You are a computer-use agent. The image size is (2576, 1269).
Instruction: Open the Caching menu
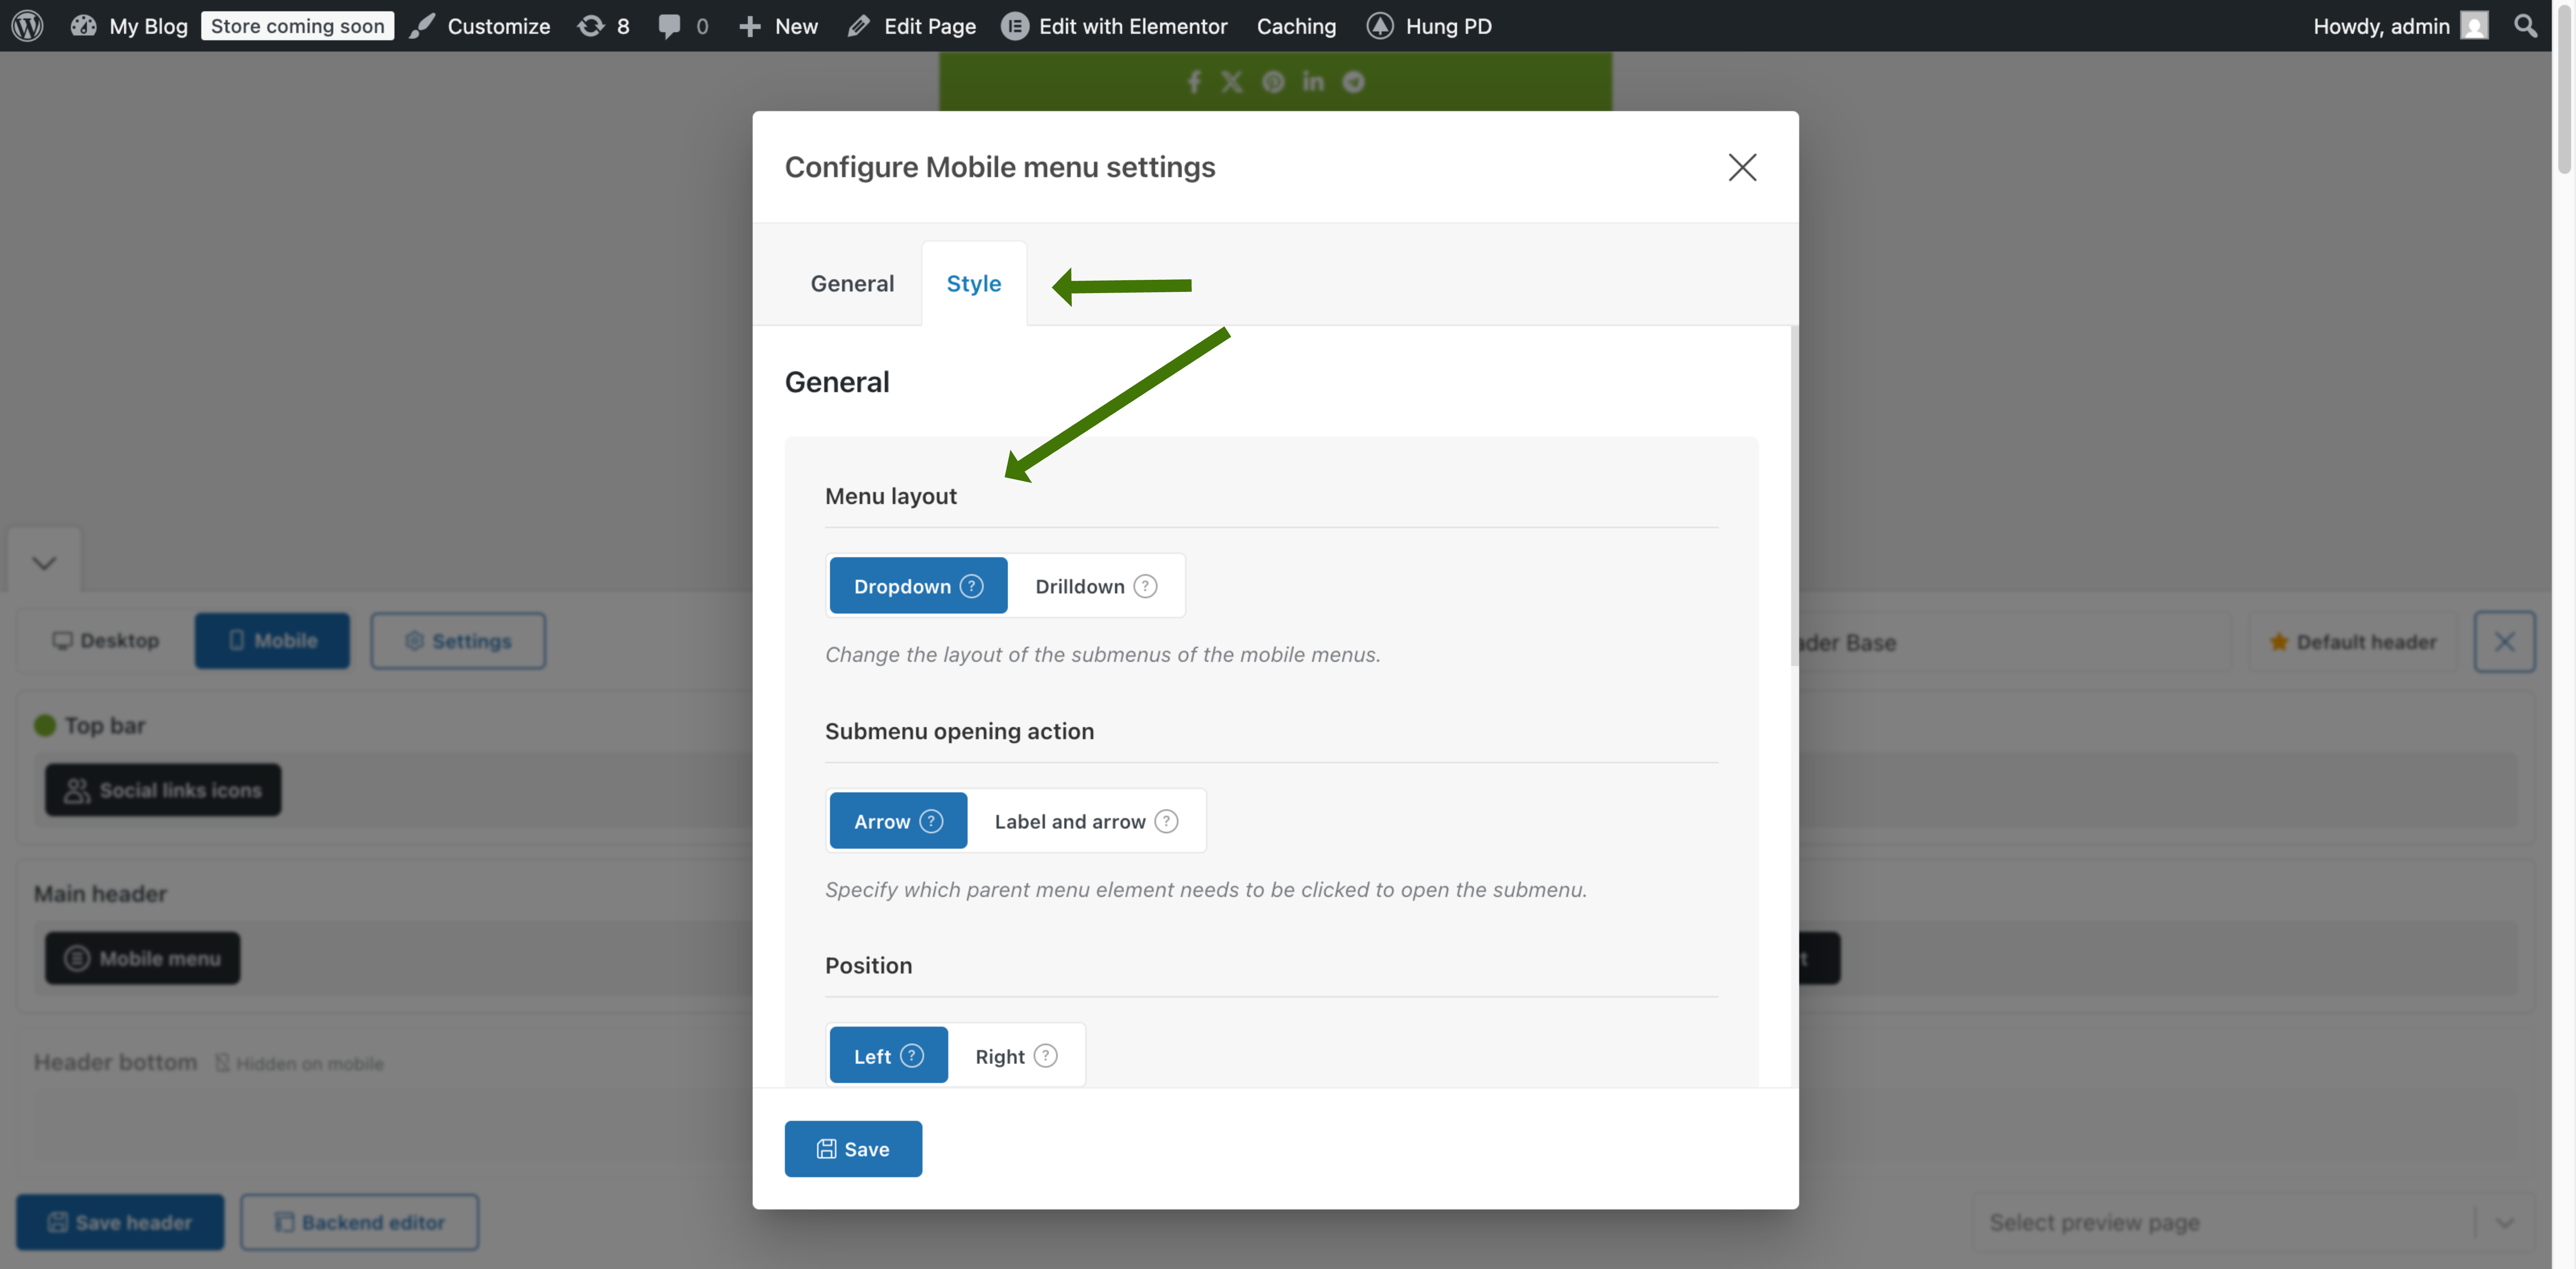[x=1296, y=26]
